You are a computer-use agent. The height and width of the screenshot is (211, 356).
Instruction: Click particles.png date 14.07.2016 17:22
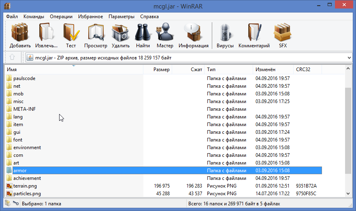[x=273, y=194]
